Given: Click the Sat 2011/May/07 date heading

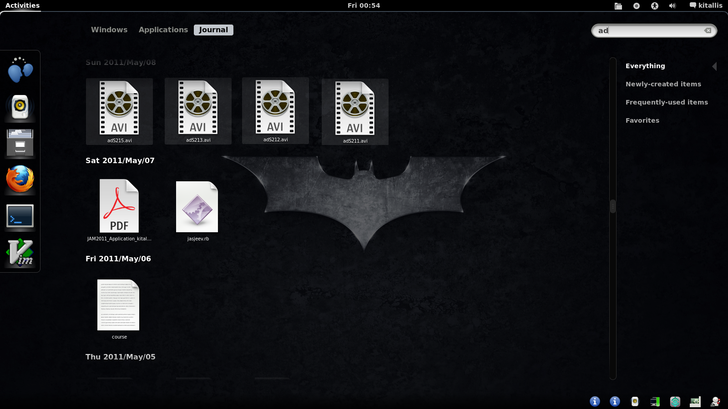Looking at the screenshot, I should pyautogui.click(x=120, y=160).
